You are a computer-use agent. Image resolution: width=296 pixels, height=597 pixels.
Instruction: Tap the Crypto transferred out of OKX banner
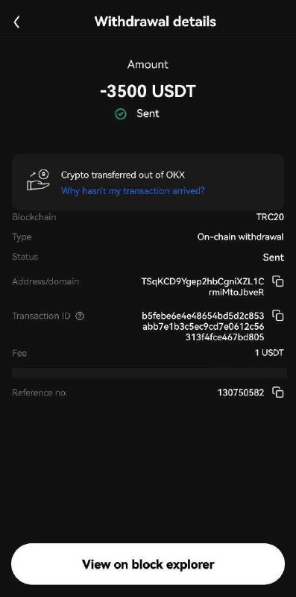click(148, 182)
